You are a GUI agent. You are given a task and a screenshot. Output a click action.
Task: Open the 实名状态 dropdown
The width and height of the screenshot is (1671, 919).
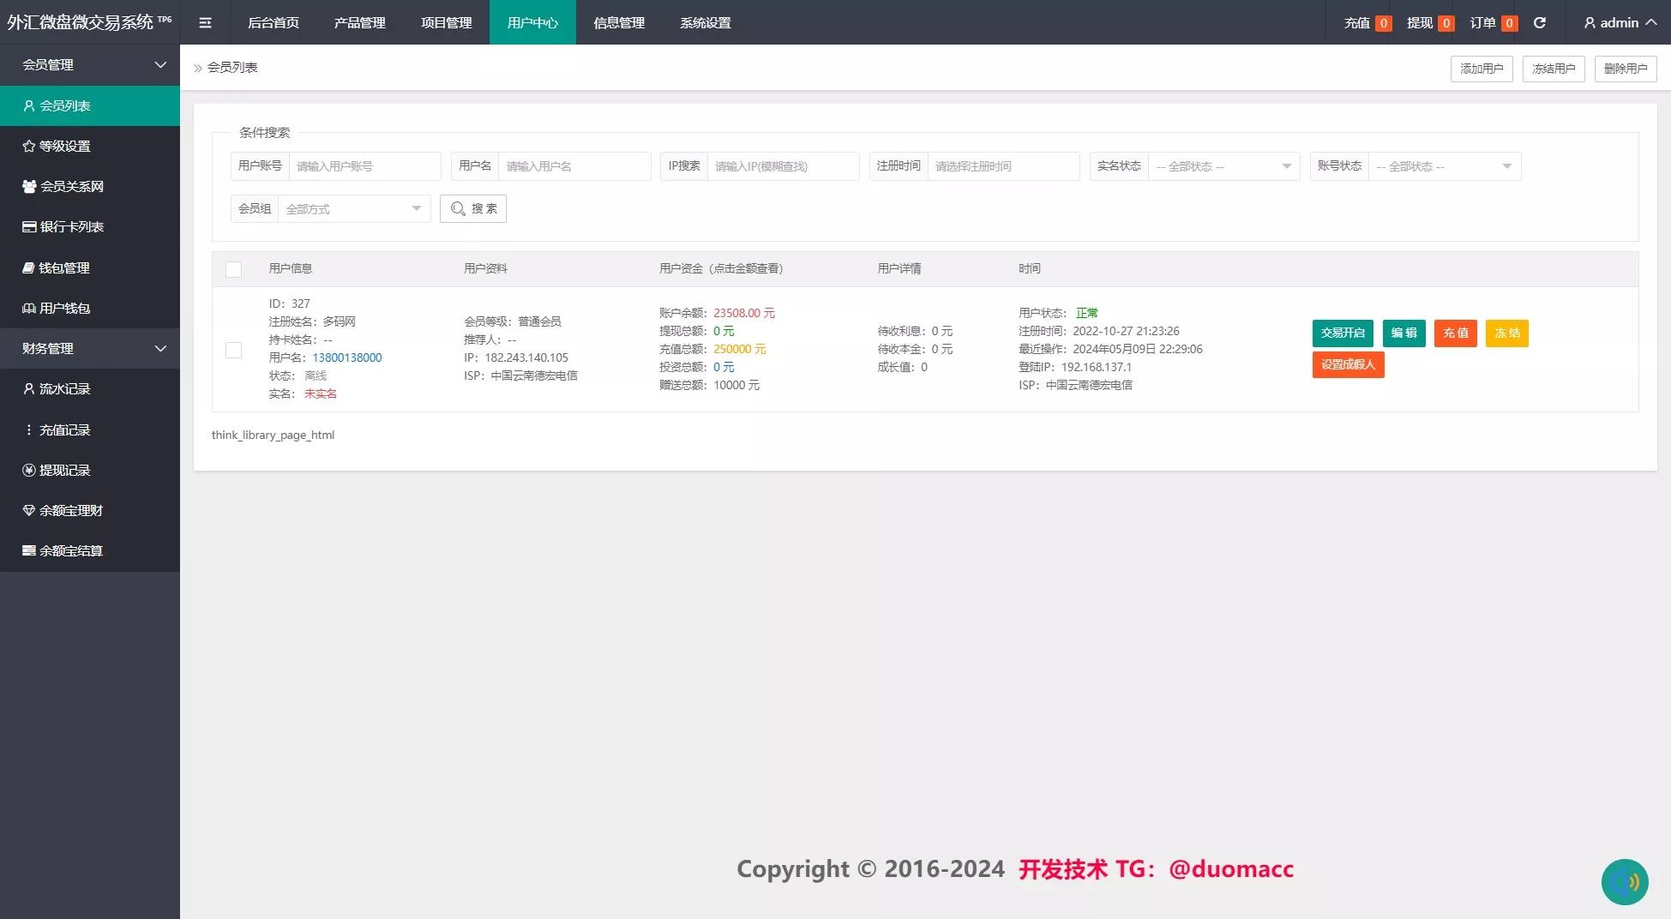tap(1224, 166)
